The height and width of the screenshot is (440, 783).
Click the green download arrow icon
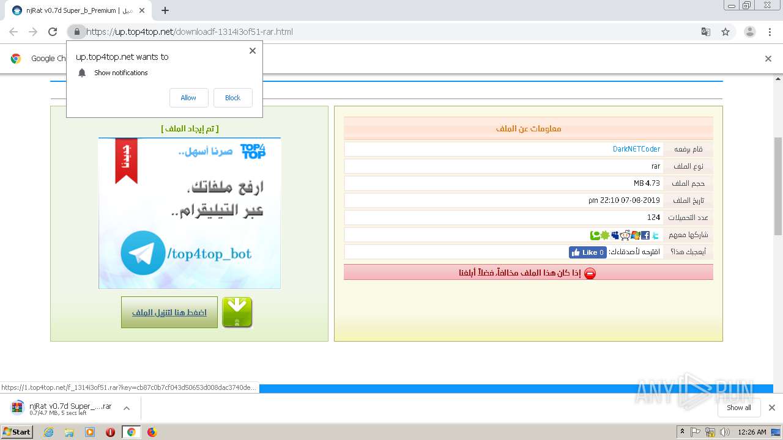(x=237, y=312)
